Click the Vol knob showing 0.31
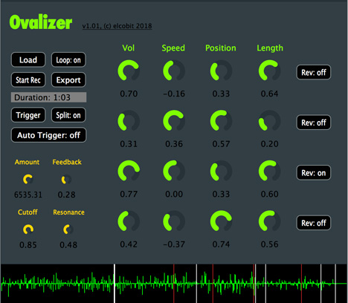 (129, 121)
